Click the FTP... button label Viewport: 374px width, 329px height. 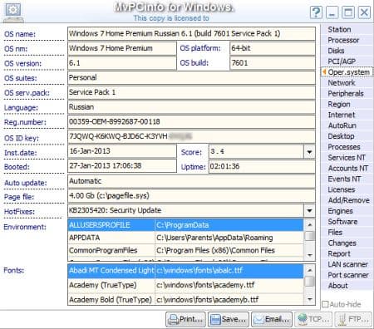[x=358, y=319]
